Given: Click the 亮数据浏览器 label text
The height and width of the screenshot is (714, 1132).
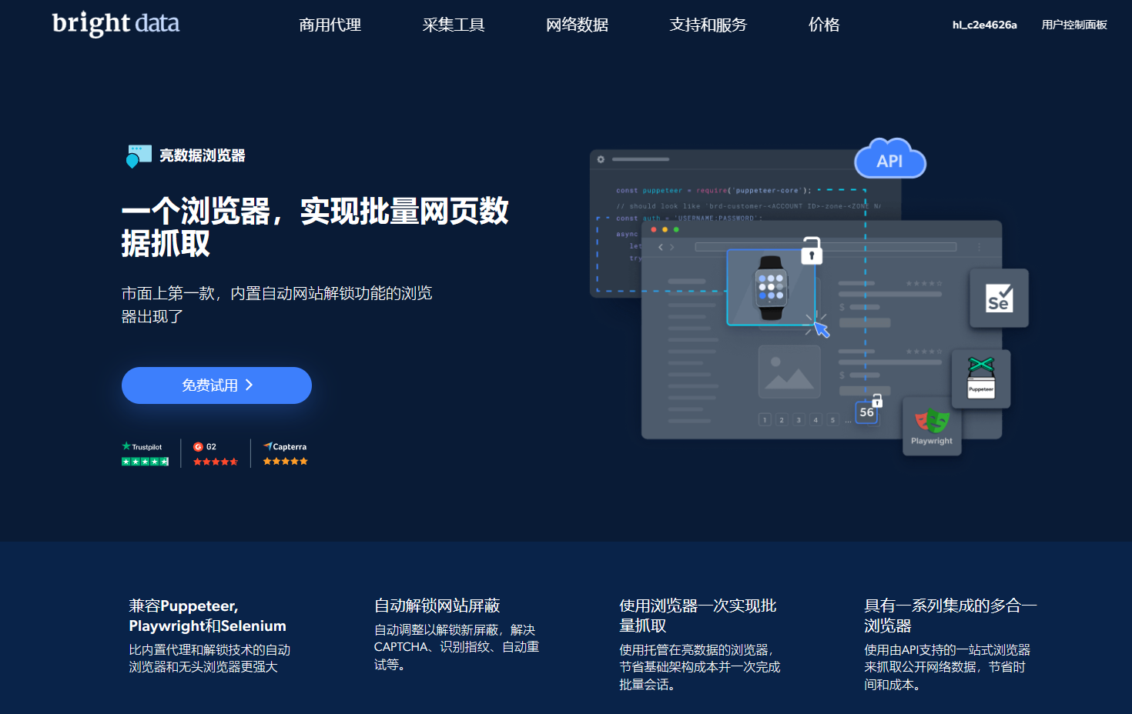Looking at the screenshot, I should pos(203,155).
